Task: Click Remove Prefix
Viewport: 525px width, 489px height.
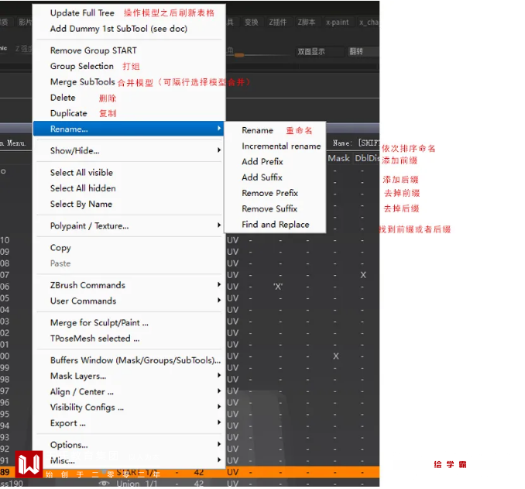Action: point(270,194)
